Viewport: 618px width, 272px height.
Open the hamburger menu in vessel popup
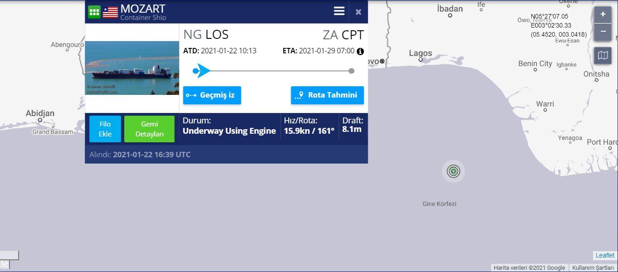coord(339,11)
